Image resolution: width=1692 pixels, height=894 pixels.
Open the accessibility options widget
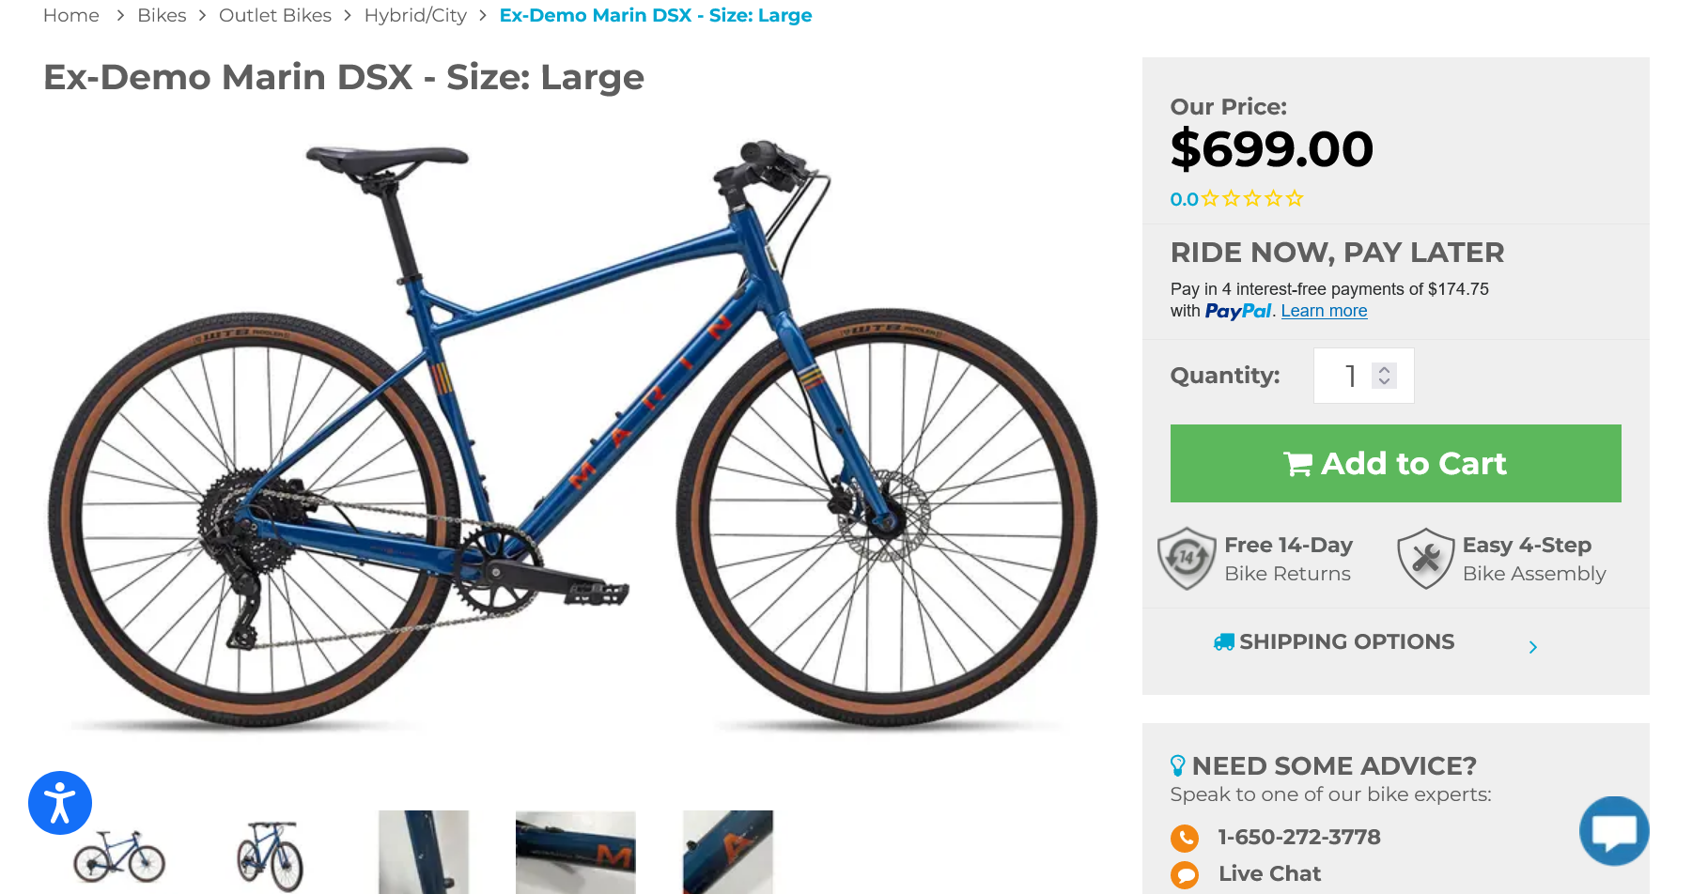click(60, 803)
